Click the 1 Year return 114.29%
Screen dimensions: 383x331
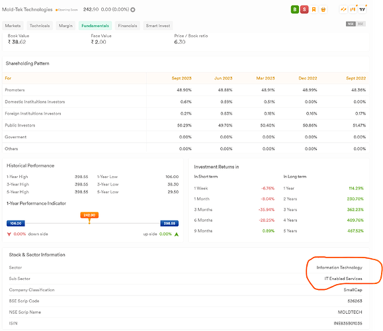pos(357,188)
